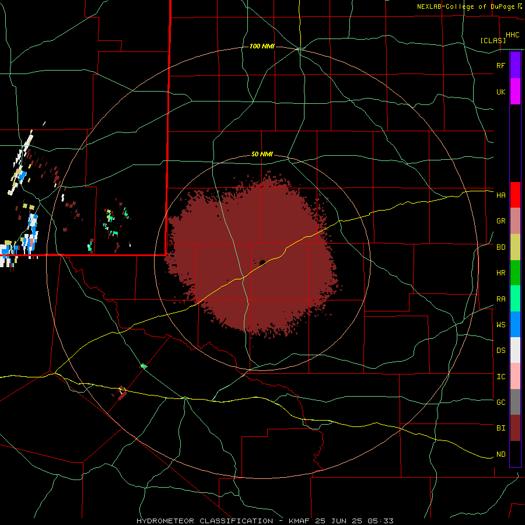525x525 pixels.
Task: Click the red HA legend color swatch
Action: 515,195
